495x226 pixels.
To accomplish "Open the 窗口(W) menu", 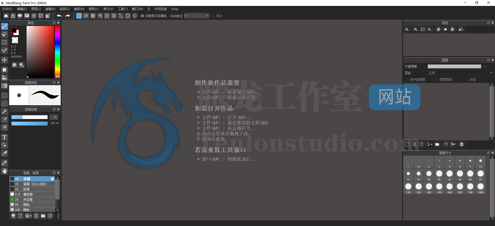I will 137,9.
